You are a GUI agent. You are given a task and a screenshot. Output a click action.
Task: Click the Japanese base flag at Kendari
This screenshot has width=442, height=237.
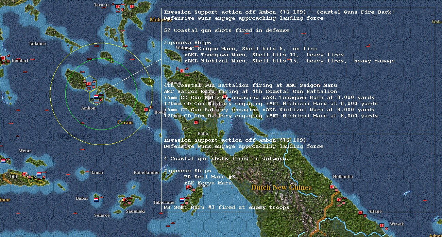3,58
